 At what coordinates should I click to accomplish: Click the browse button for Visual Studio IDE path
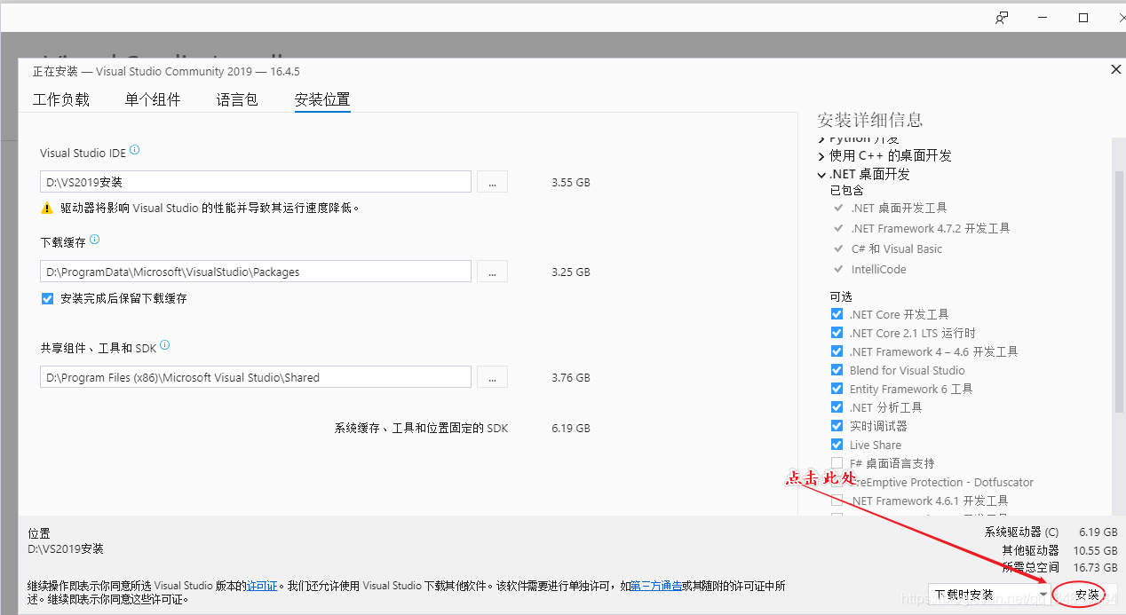pyautogui.click(x=492, y=181)
